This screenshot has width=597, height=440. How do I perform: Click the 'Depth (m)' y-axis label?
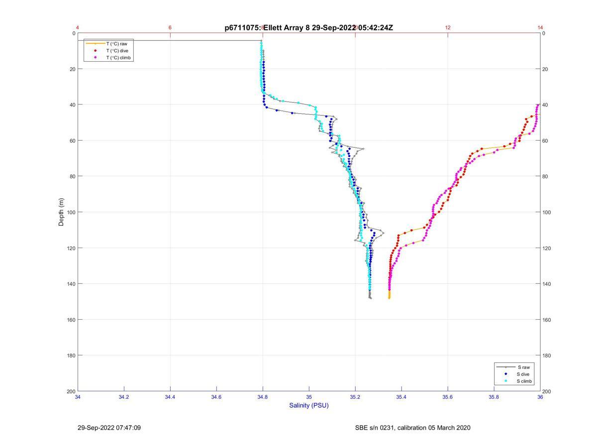pos(62,212)
